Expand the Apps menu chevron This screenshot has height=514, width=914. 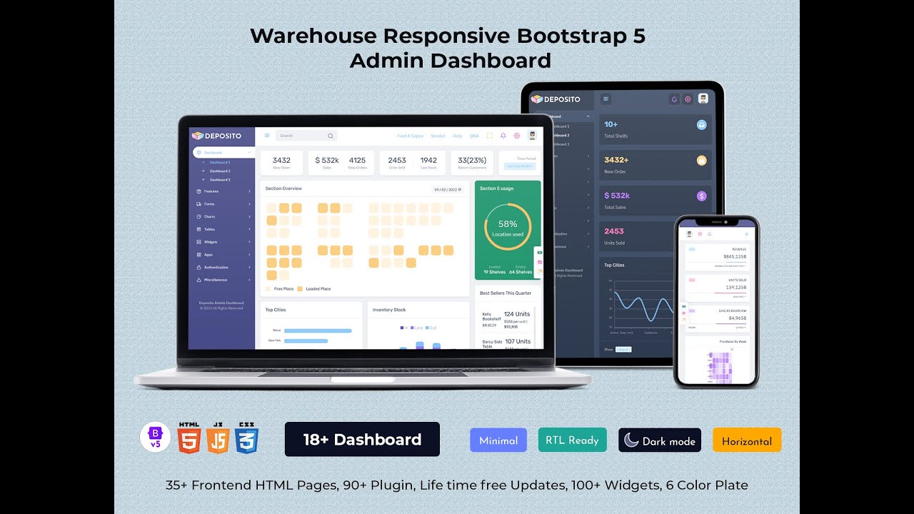tap(249, 255)
